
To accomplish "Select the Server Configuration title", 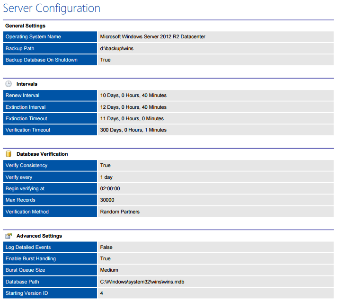I will coord(52,9).
